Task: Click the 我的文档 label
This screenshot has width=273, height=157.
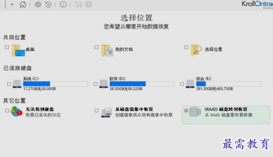Action: 124,49
